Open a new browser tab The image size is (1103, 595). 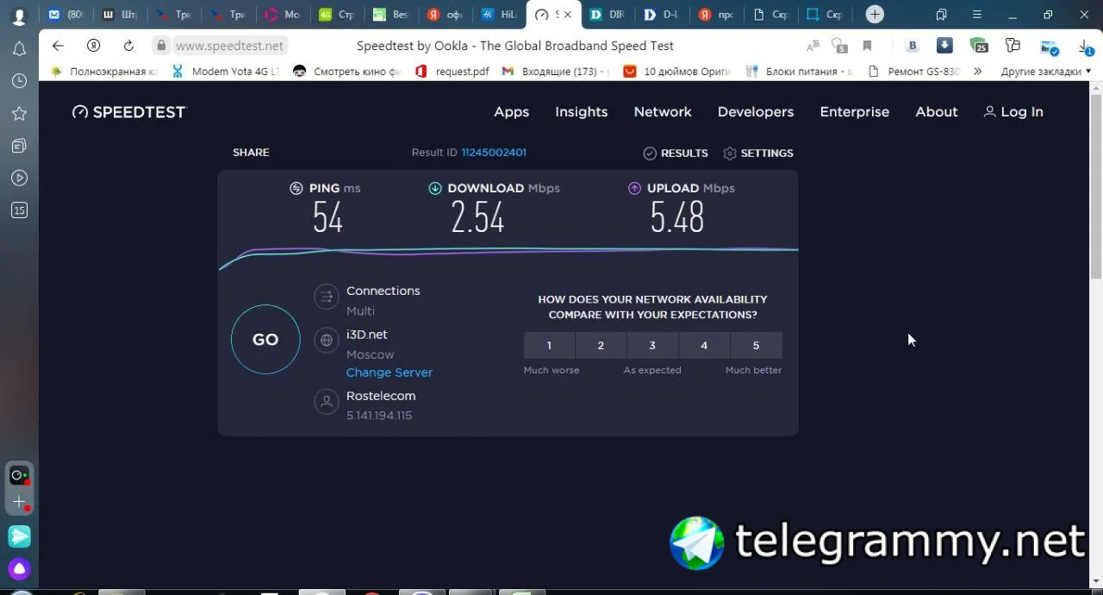tap(875, 15)
